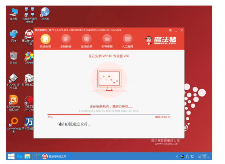Switch to the 在线安装 section
This screenshot has width=225, height=164.
click(x=86, y=41)
